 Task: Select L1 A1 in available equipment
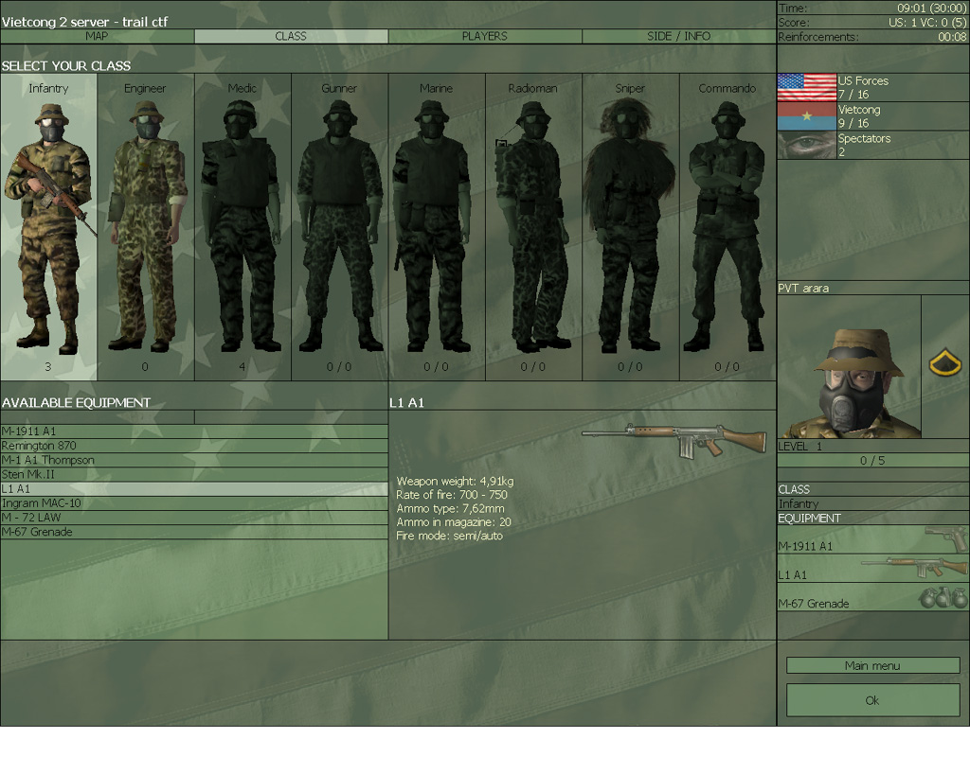[x=194, y=489]
